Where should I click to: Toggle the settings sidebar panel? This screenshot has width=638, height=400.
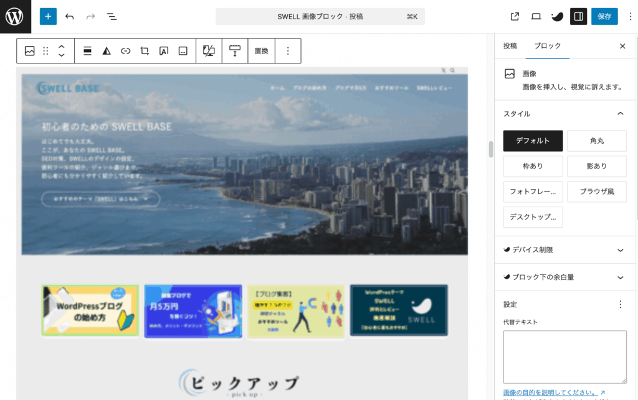pos(578,16)
